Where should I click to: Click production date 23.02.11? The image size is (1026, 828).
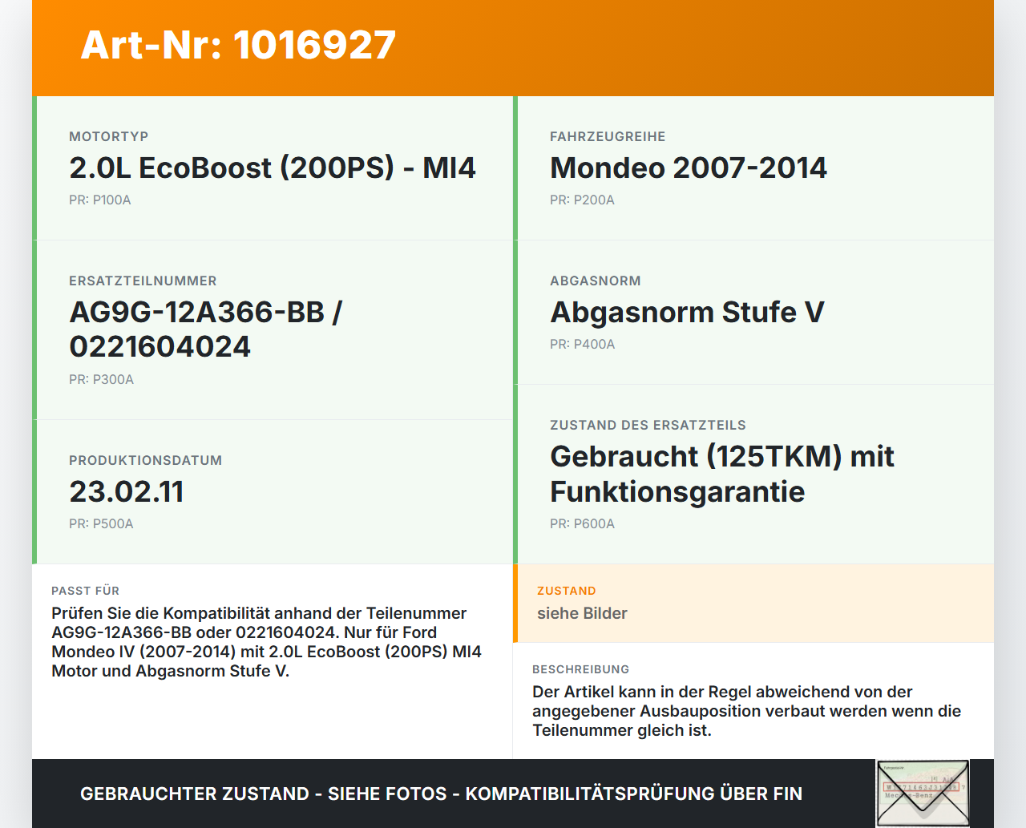(127, 491)
